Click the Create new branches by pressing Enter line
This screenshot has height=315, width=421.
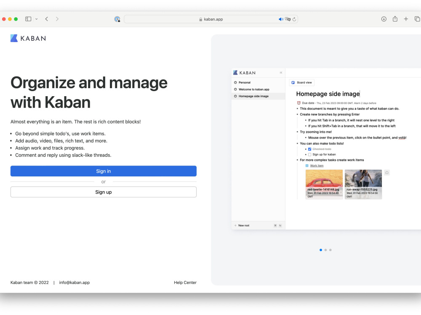pos(330,114)
